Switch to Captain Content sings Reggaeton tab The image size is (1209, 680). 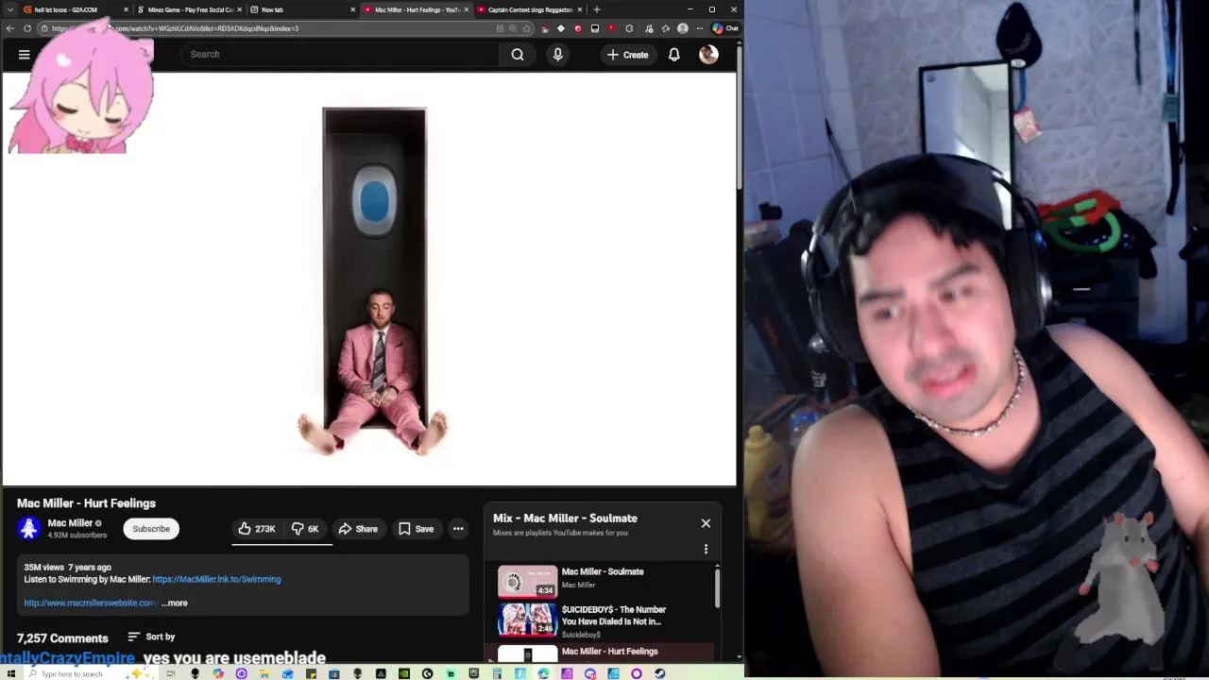[x=529, y=9]
